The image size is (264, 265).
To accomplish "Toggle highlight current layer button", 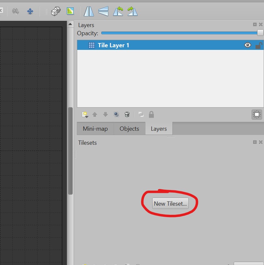I will pos(257,114).
